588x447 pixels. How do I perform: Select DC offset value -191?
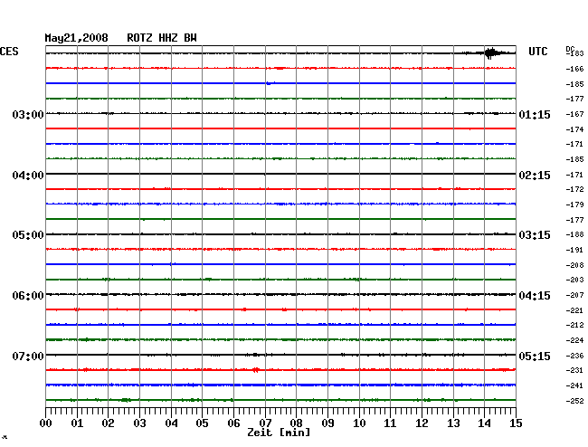(574, 250)
